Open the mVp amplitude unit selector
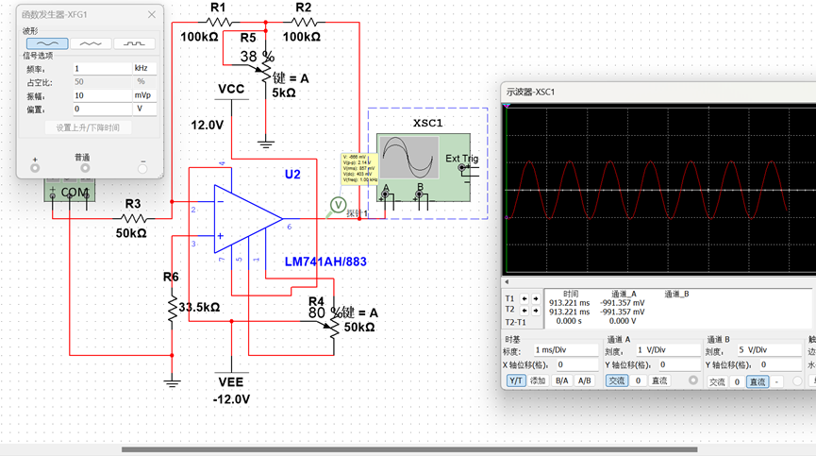Viewport: 816px width, 456px height. [x=144, y=95]
